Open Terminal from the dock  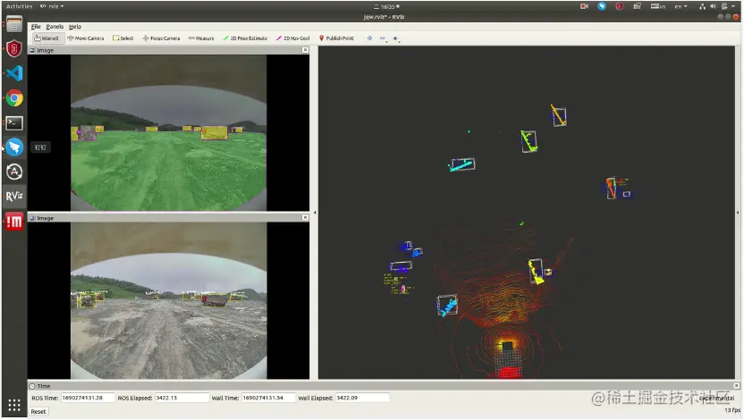(14, 123)
